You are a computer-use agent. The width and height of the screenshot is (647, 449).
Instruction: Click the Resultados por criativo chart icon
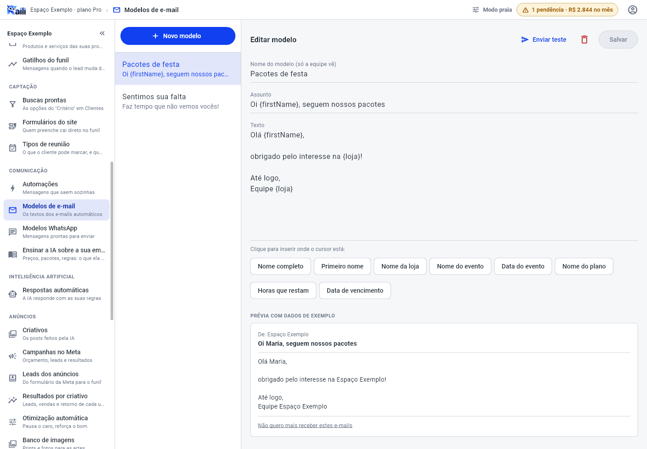coord(13,400)
